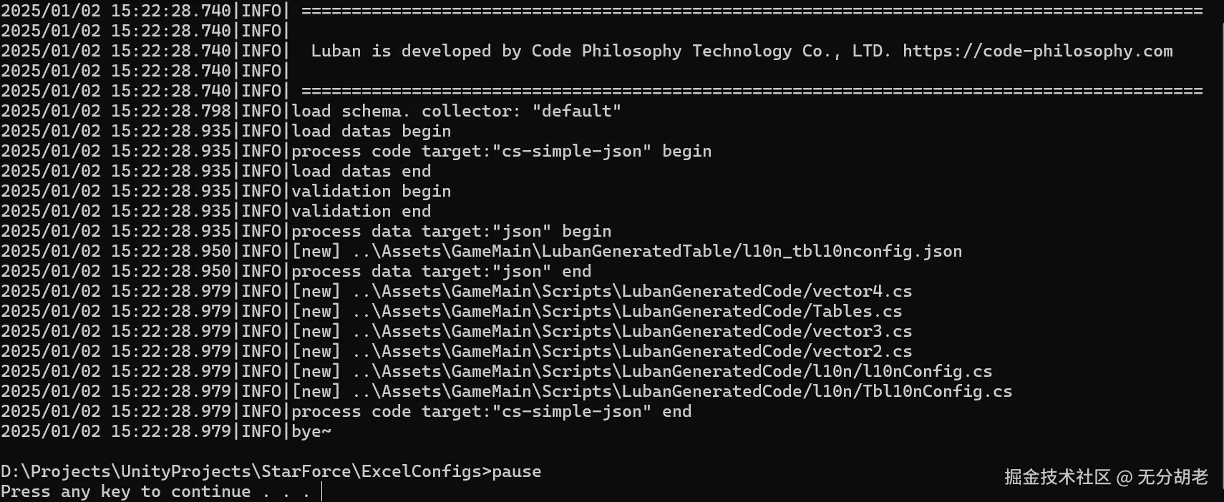Click the process data "json" begin line
1224x502 pixels.
tap(451, 231)
